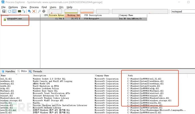Click the notepad++.exe process icon
195x114 pixels.
pos(5,19)
